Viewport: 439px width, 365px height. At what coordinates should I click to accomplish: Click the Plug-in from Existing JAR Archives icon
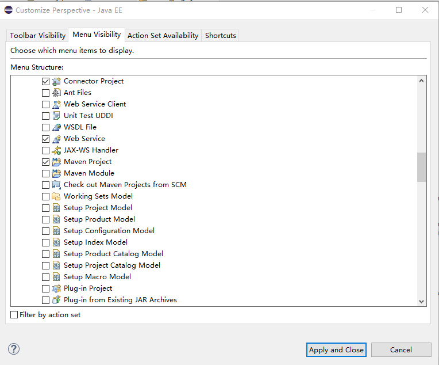pyautogui.click(x=56, y=300)
